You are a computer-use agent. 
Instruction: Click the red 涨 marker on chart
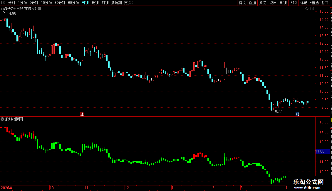[82, 114]
